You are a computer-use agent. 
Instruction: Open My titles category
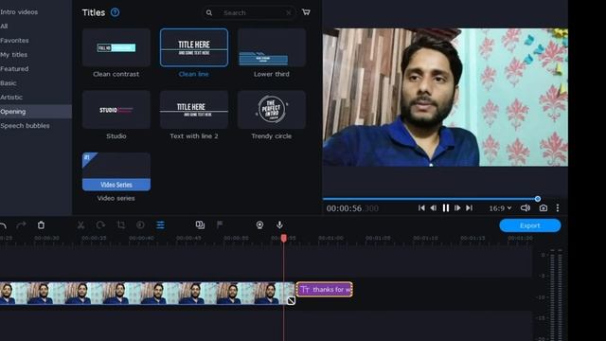(14, 55)
